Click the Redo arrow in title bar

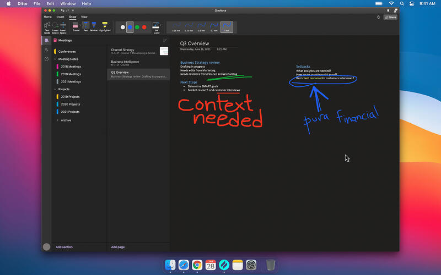coord(67,10)
